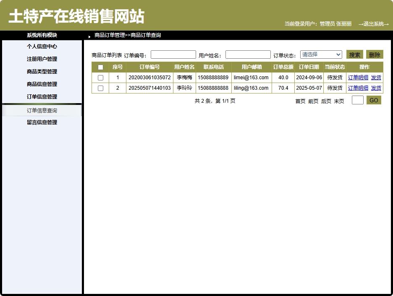Check the checkbox for order 202505071440103
Image resolution: width=393 pixels, height=296 pixels.
pos(100,88)
